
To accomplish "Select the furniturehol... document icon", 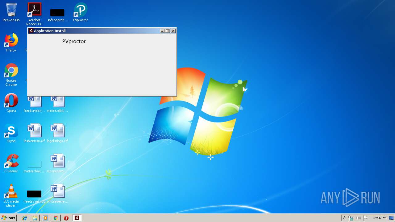I will pyautogui.click(x=34, y=104).
